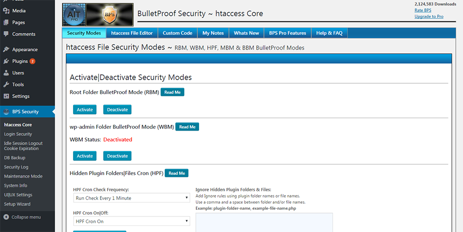Click the Settings sliders icon
463x232 pixels.
point(6,96)
